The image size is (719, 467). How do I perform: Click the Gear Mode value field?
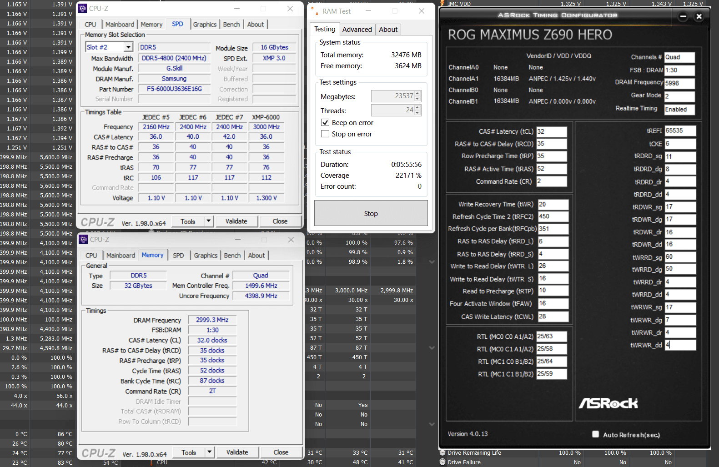[679, 96]
